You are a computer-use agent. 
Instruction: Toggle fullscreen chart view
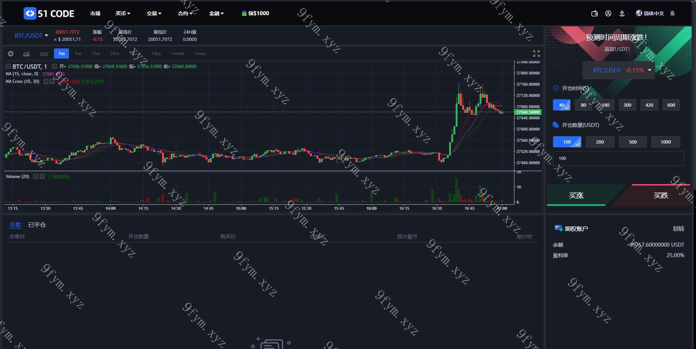(x=536, y=54)
